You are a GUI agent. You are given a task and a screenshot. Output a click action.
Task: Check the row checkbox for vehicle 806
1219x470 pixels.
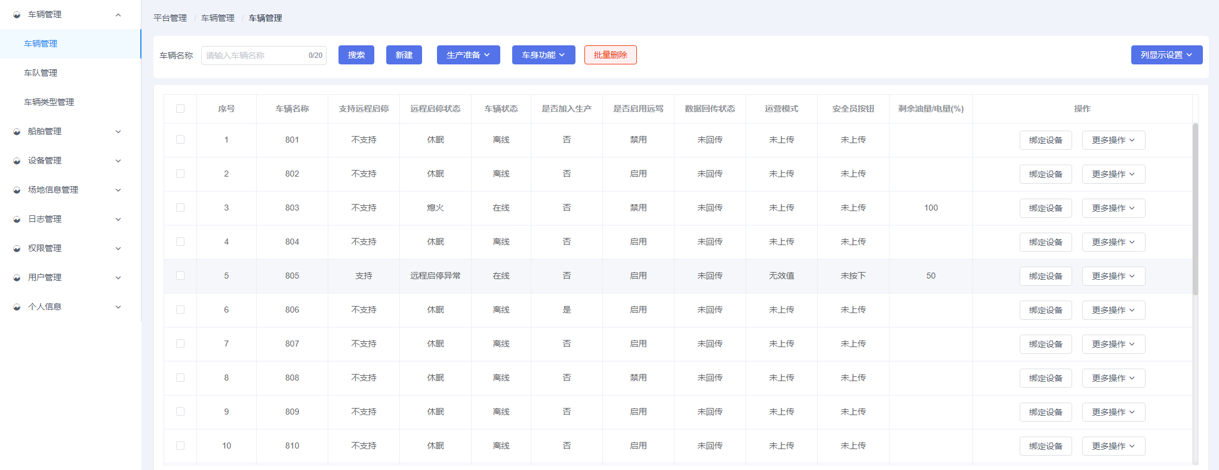pyautogui.click(x=180, y=310)
